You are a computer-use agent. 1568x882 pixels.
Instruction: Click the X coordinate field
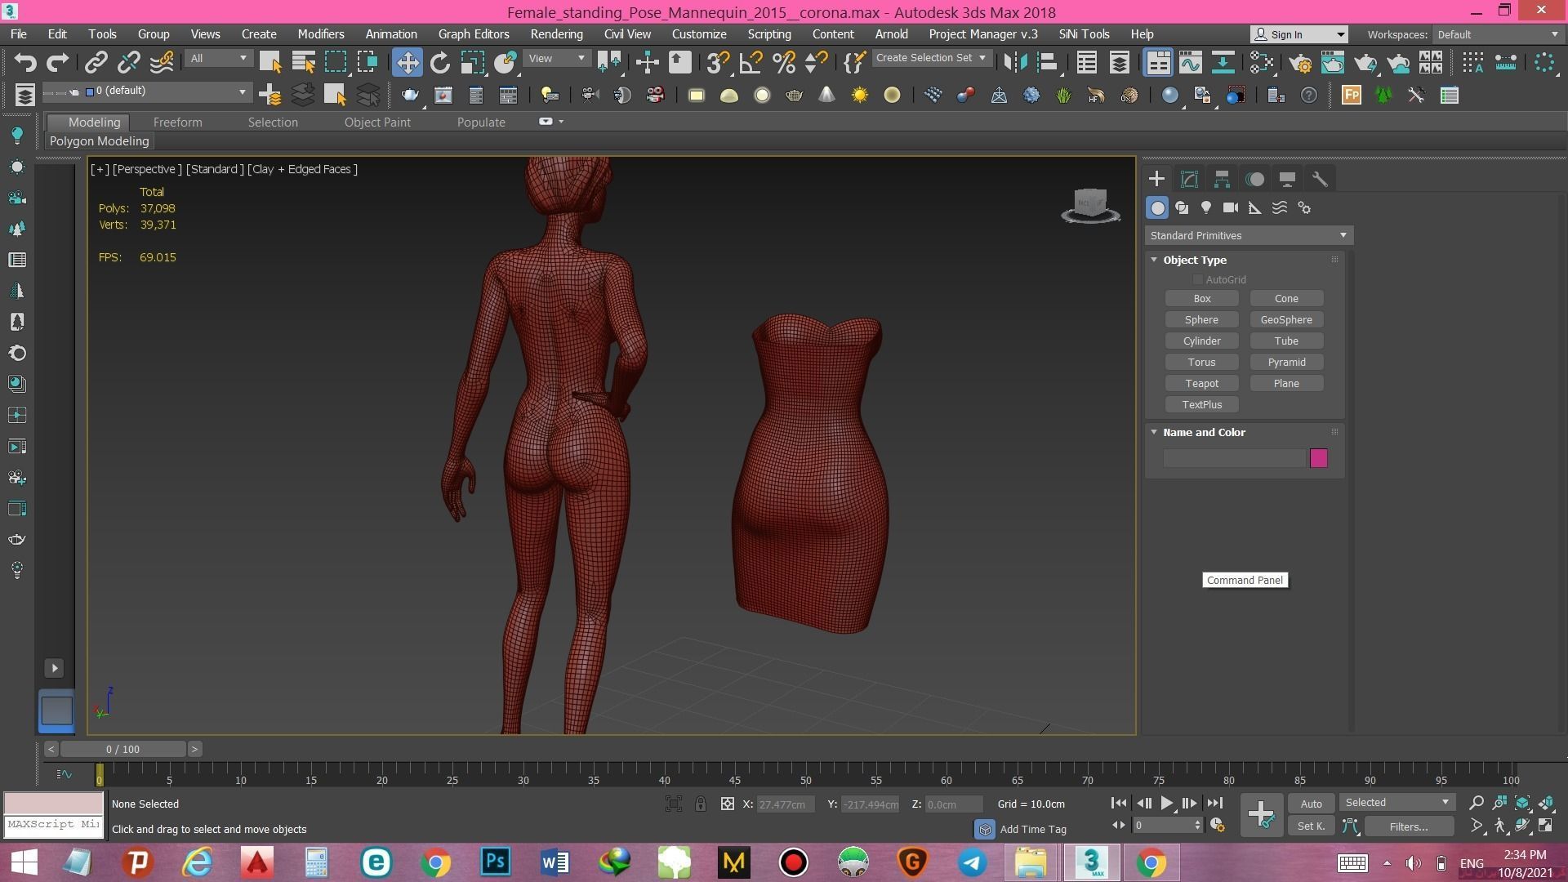[784, 804]
